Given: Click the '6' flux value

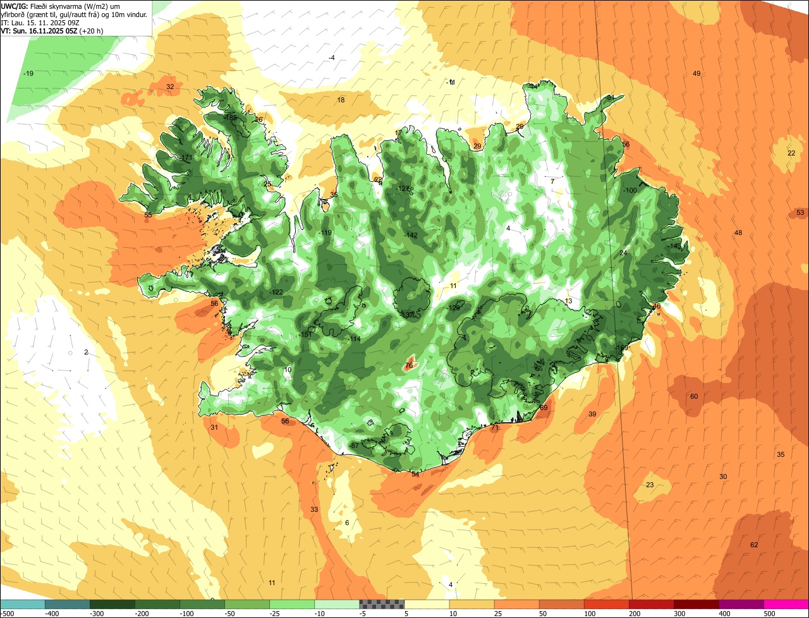Looking at the screenshot, I should coord(347,523).
